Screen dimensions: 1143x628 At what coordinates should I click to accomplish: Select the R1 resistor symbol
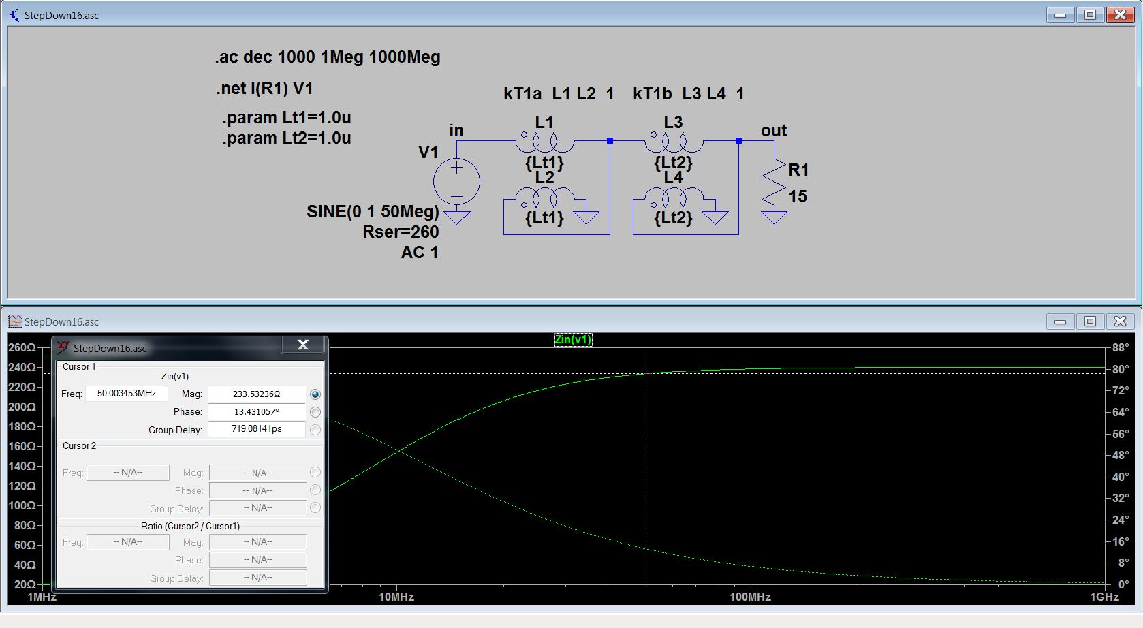click(x=774, y=183)
